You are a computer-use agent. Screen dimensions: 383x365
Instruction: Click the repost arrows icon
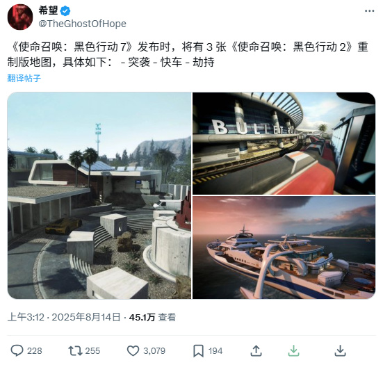[x=75, y=350]
